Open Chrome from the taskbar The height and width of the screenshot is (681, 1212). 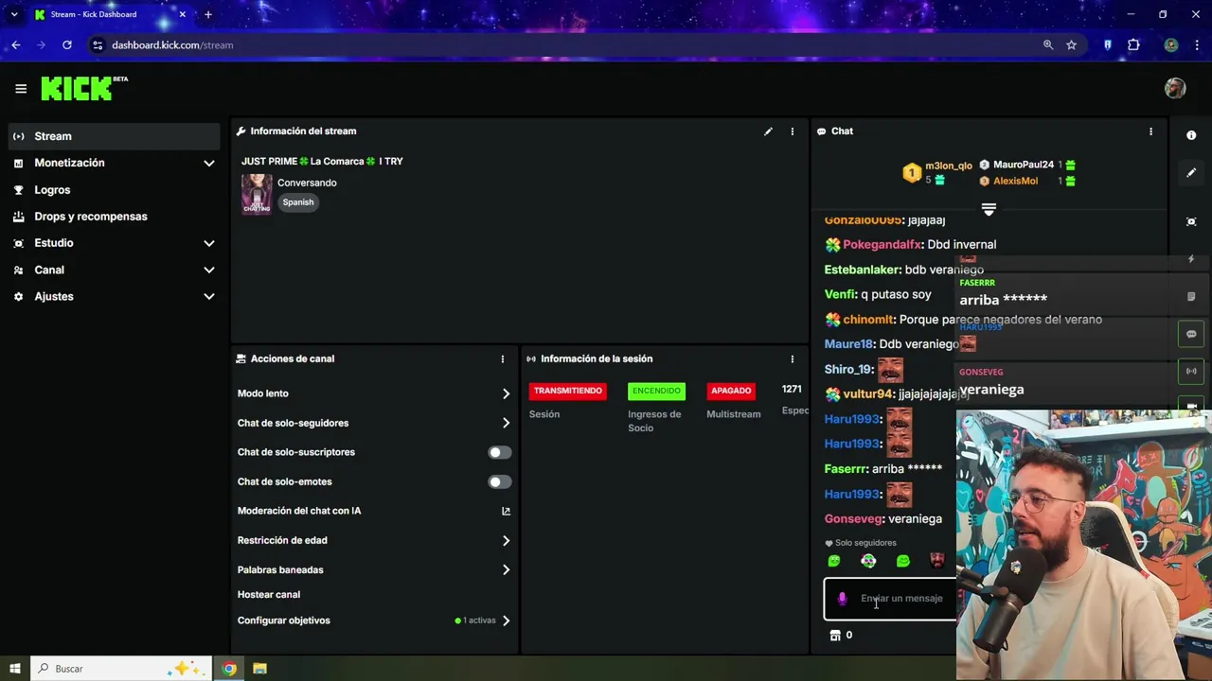pyautogui.click(x=229, y=669)
